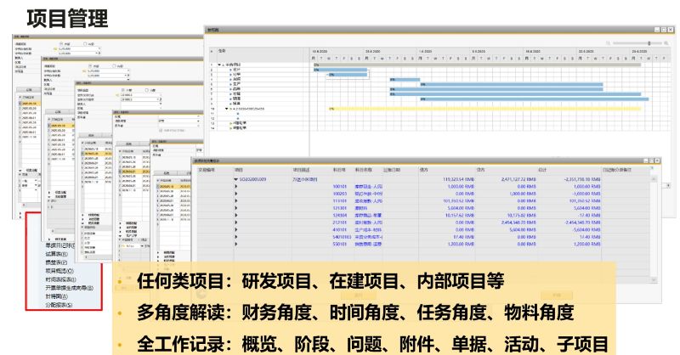Click the 115,329.54 RMB debit total
This screenshot has width=680, height=355.
pyautogui.click(x=459, y=179)
